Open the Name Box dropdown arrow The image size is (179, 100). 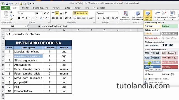[25, 26]
